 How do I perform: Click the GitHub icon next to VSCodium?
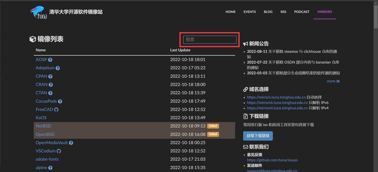tap(59, 151)
